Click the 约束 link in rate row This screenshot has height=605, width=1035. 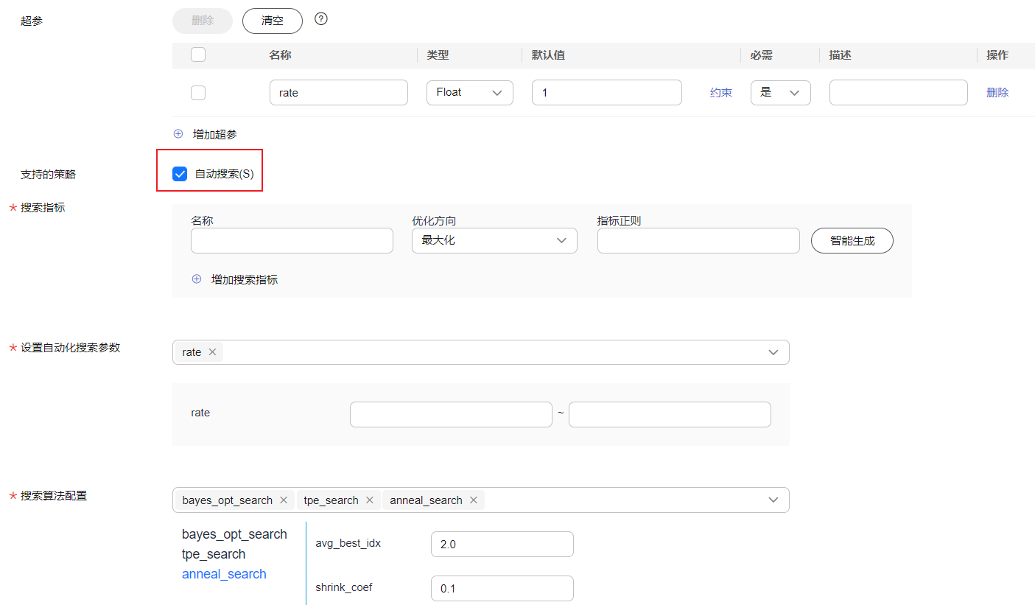pos(721,93)
